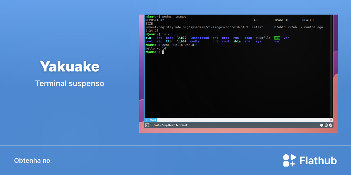
Task: Toggle the keep-open round button
Action: [x=322, y=125]
